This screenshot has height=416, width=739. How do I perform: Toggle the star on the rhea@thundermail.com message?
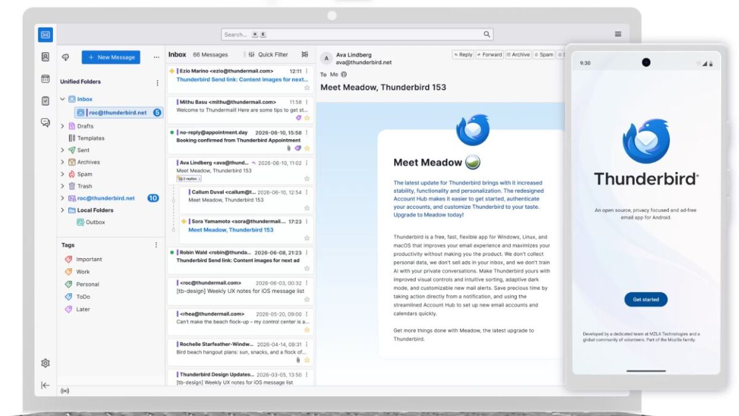point(307,330)
